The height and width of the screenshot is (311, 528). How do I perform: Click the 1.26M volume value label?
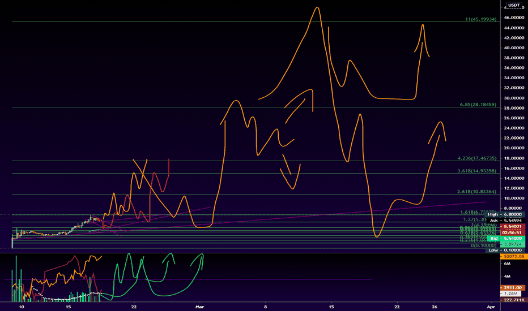pyautogui.click(x=511, y=293)
